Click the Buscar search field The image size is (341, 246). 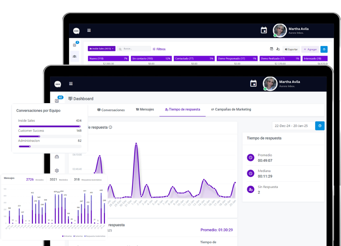[x=134, y=49]
